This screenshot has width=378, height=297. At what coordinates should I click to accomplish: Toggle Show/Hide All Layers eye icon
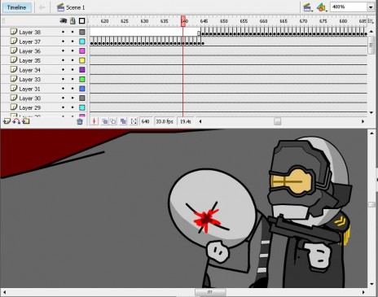click(64, 20)
